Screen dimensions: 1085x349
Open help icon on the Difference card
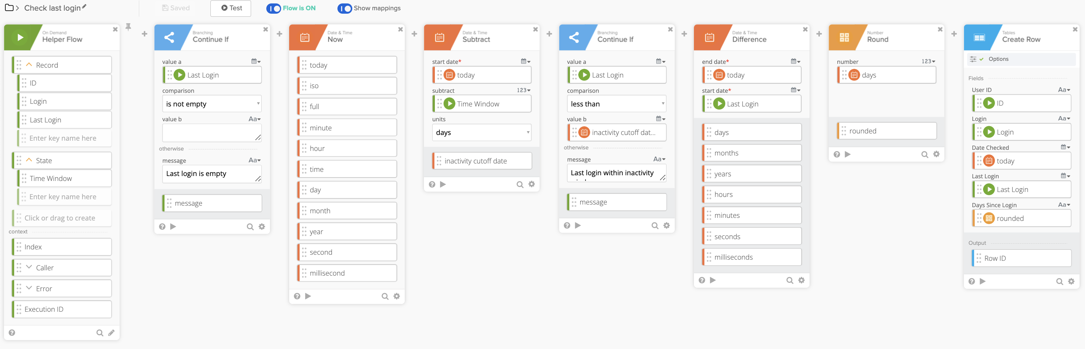[702, 281]
